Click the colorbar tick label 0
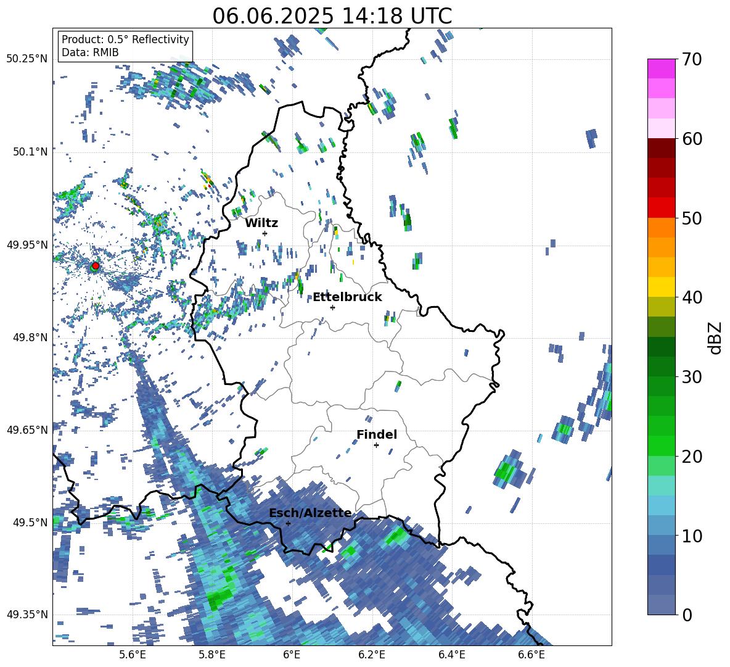This screenshot has width=730, height=667. point(687,615)
